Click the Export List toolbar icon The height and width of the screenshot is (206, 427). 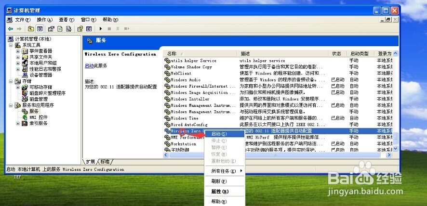pyautogui.click(x=68, y=28)
